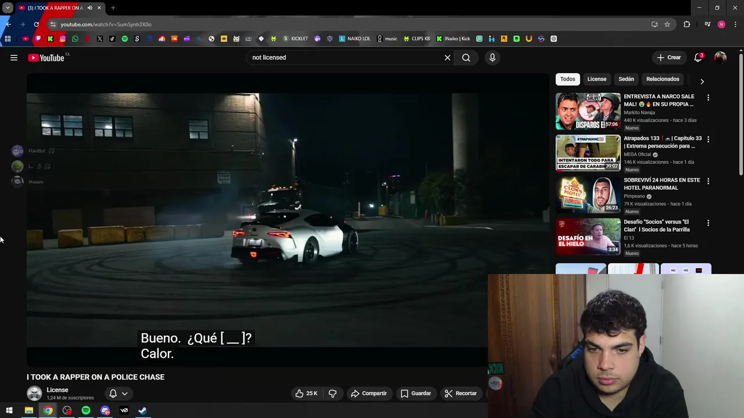Open the X (Twitter) bookmark
The image size is (744, 418).
100,39
